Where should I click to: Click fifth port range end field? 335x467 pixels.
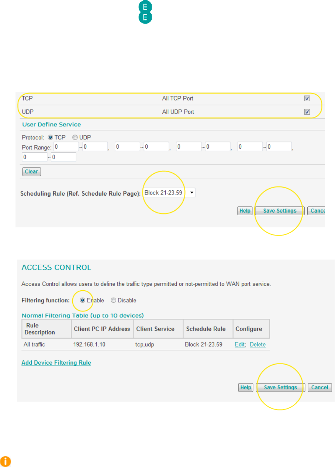[x=63, y=157]
